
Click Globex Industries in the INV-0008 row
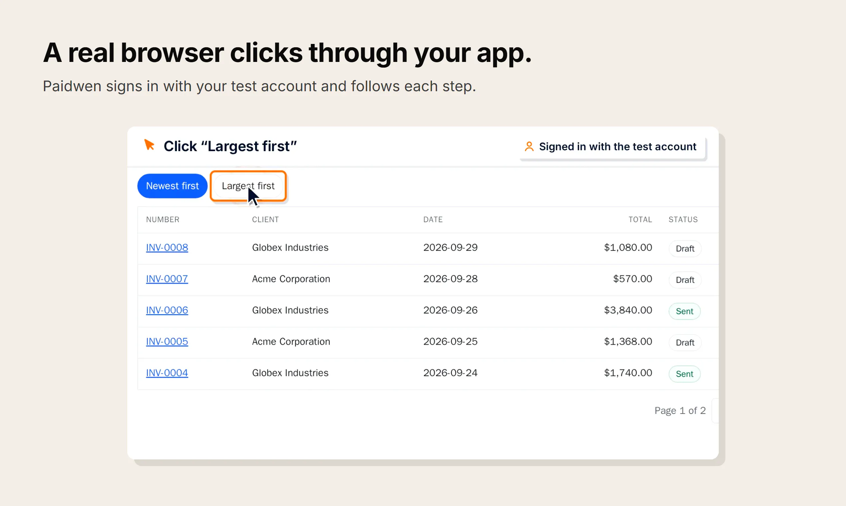click(x=290, y=248)
